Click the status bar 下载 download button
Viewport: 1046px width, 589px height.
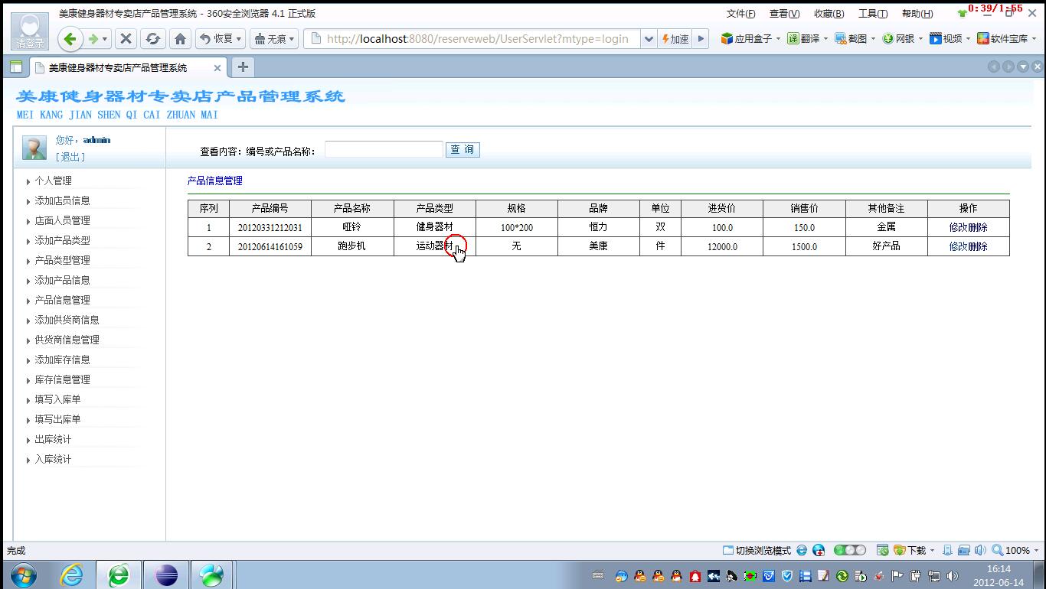coord(910,550)
